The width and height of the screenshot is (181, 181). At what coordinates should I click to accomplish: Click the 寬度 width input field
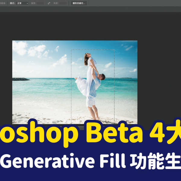tap(40, 3)
